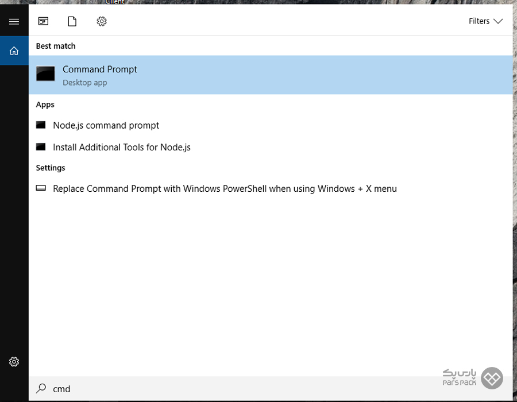Launch Node.js command prompt
Viewport: 517px width, 402px height.
(x=271, y=125)
